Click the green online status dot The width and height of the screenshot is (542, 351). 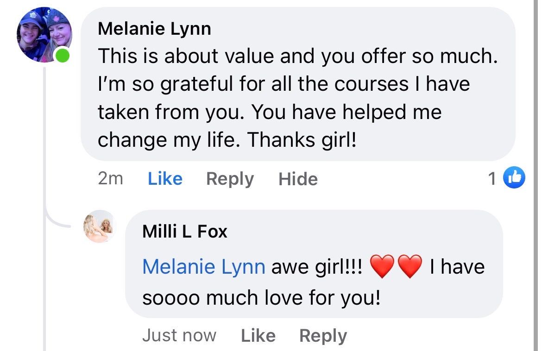coord(63,56)
